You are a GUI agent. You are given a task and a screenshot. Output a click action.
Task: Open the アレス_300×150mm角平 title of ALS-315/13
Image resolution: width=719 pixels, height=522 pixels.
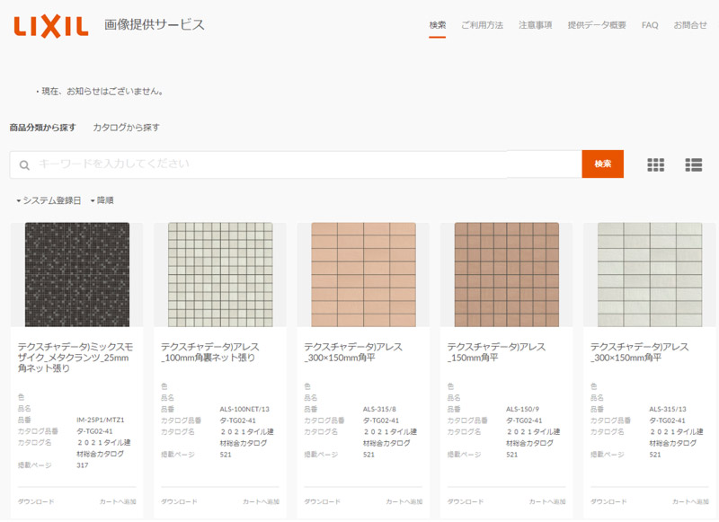(639, 352)
